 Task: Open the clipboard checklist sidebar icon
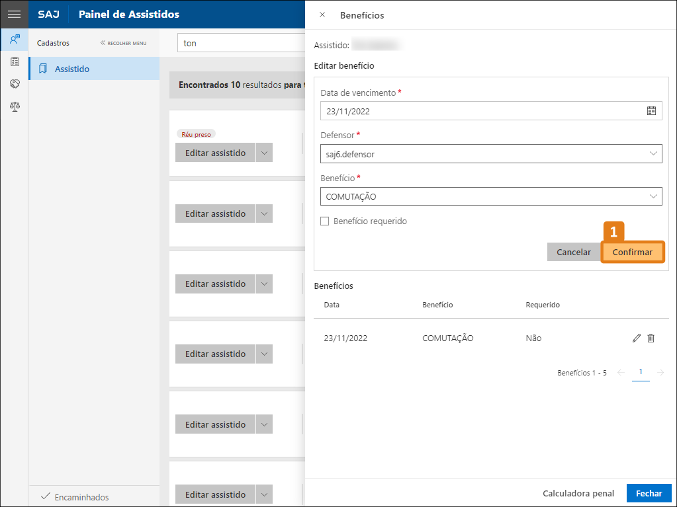click(x=15, y=61)
